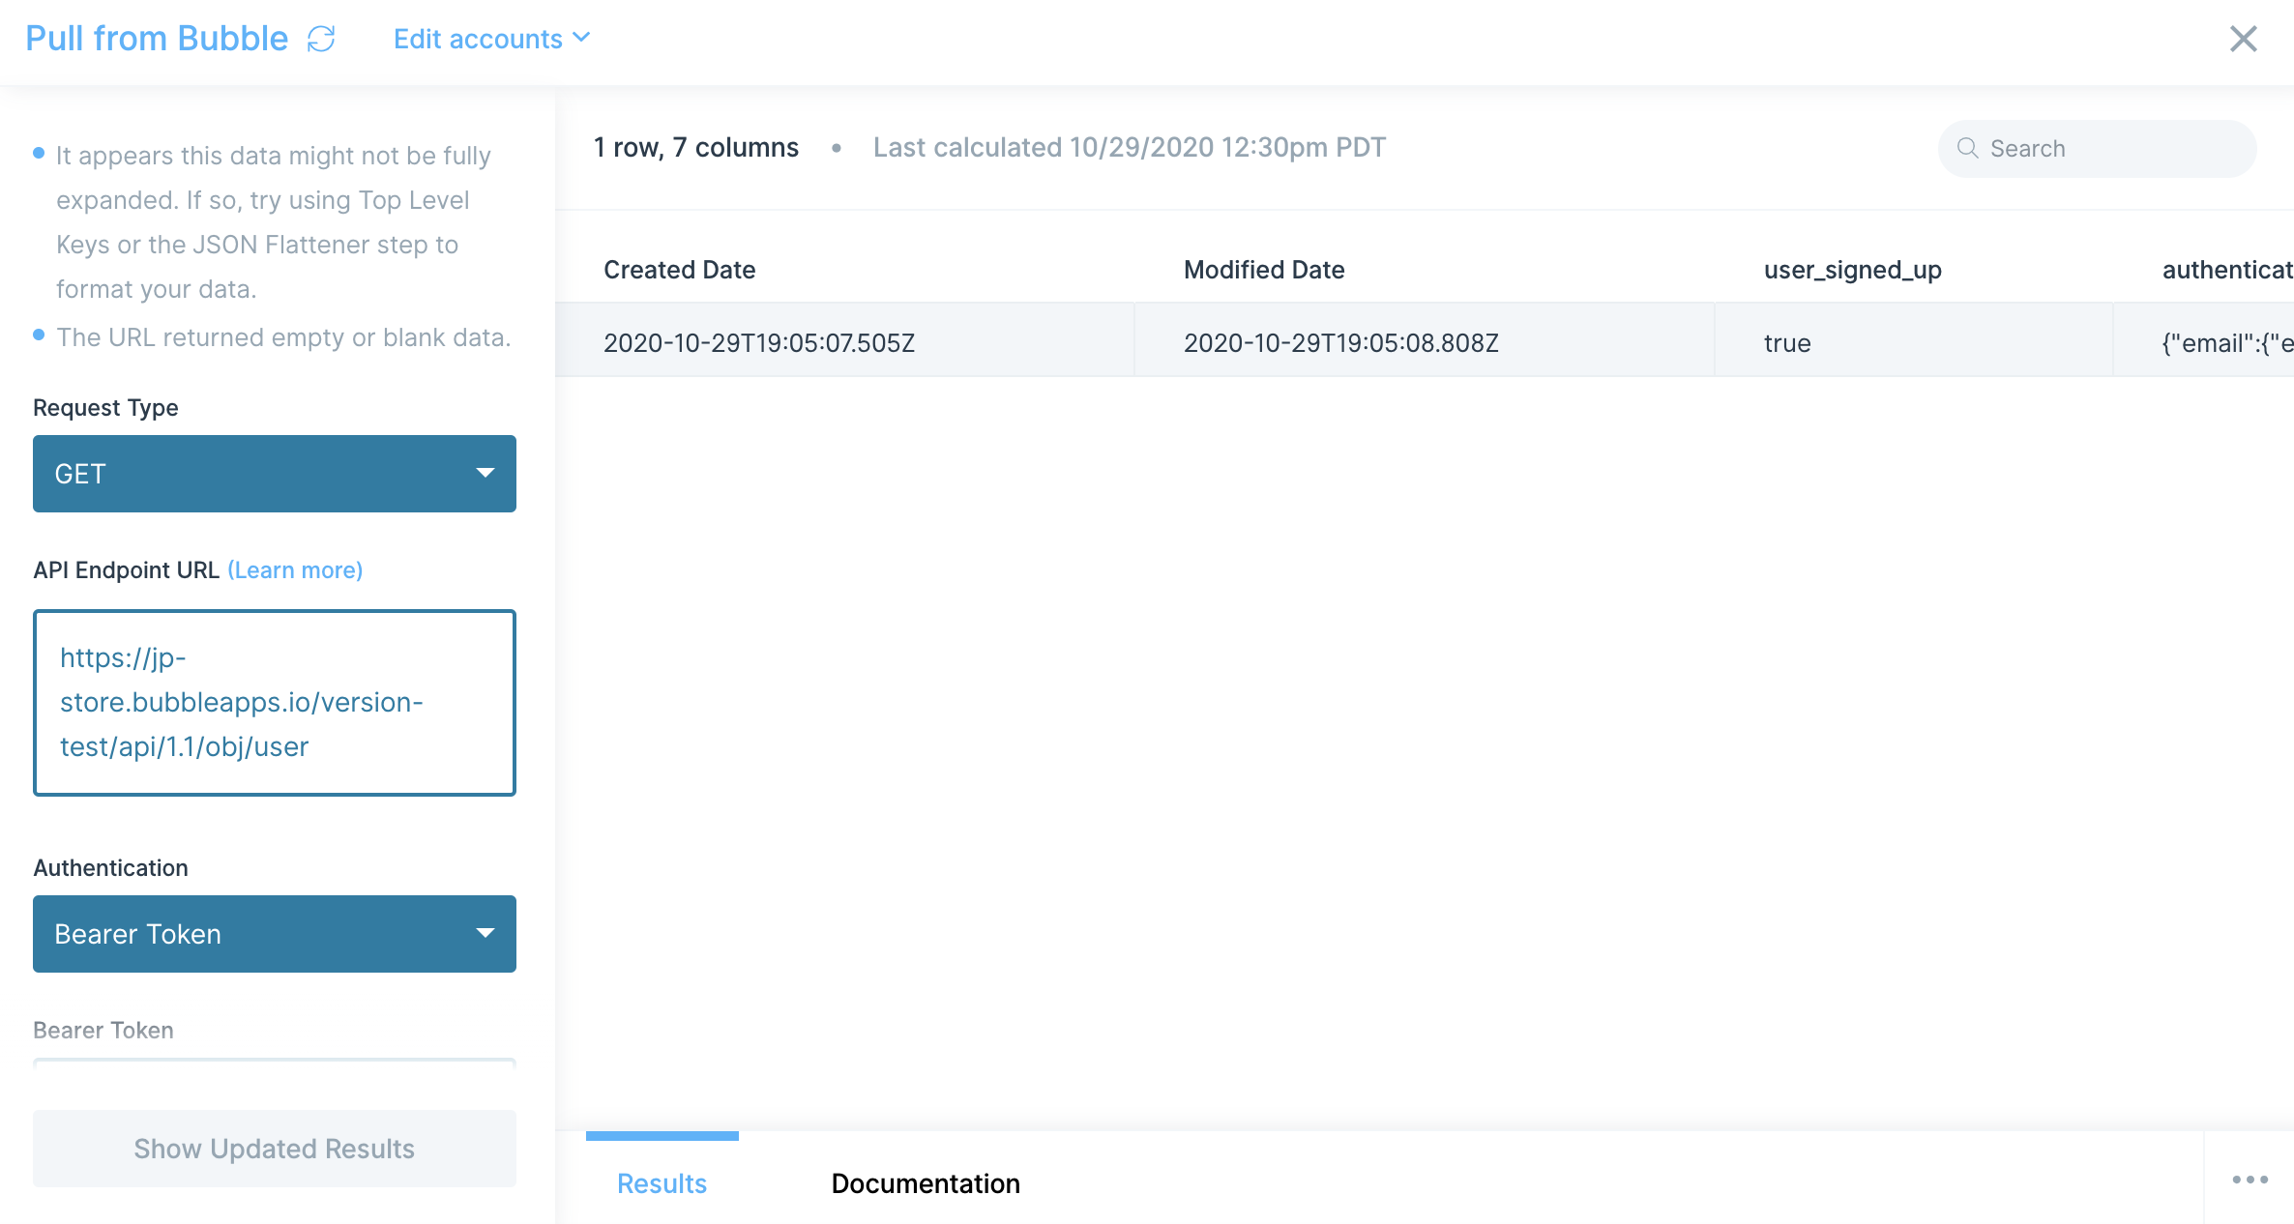The image size is (2294, 1224).
Task: Expand the Edit accounts dropdown
Action: [x=491, y=39]
